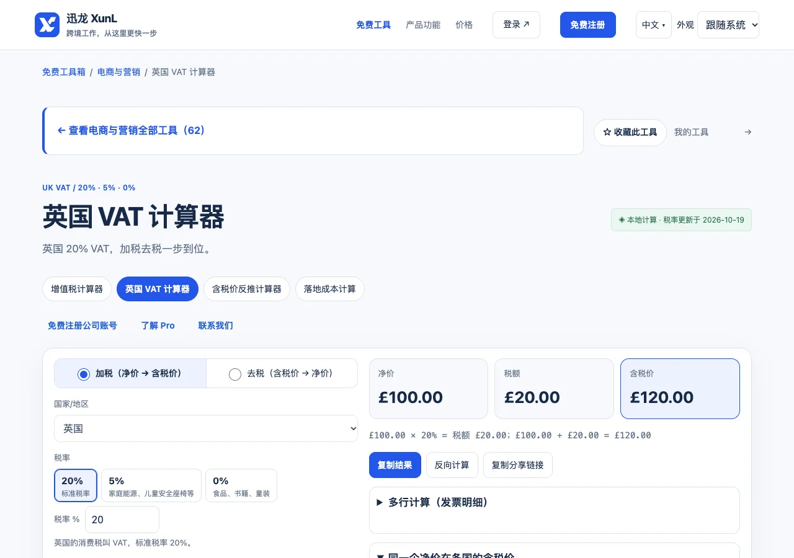This screenshot has height=558, width=794.
Task: Open the 跟随系统 appearance dropdown
Action: [x=728, y=25]
